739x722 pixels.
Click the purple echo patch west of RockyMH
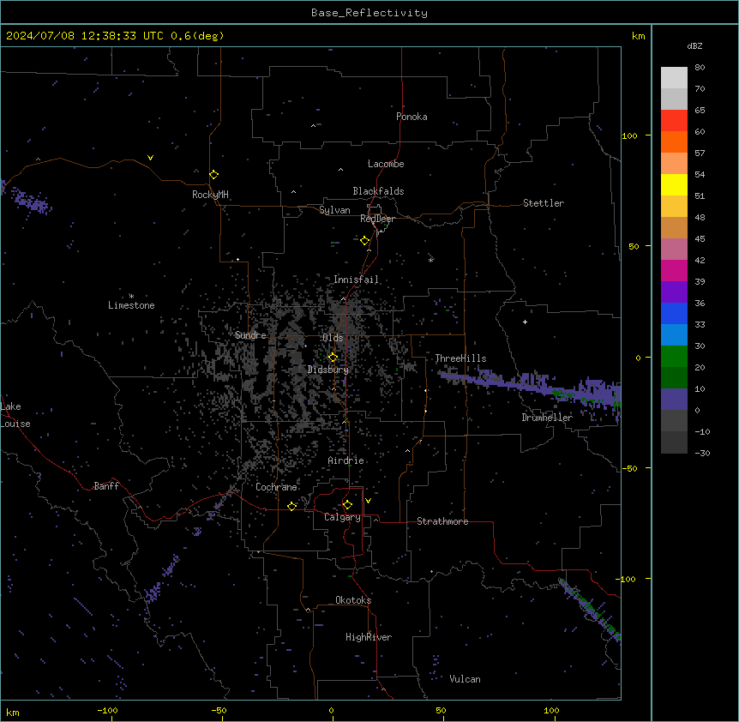point(31,202)
